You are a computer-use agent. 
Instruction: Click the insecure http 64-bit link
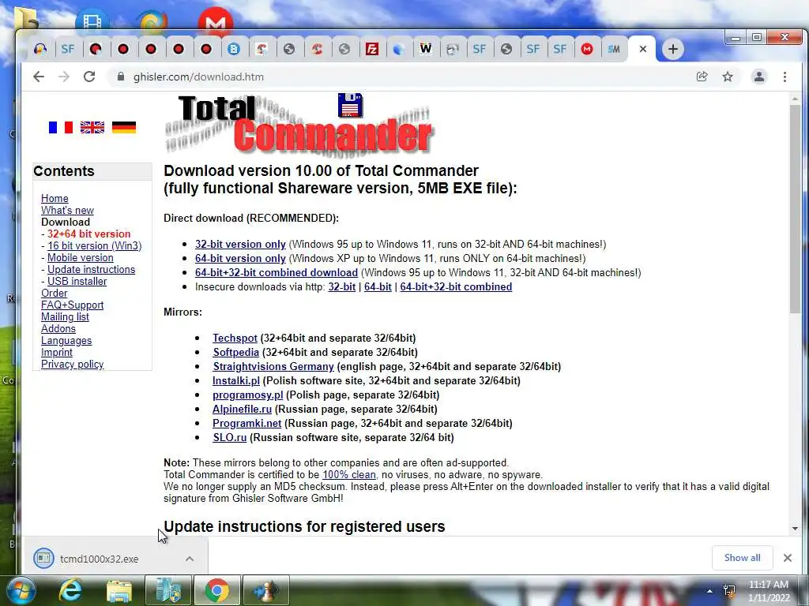(x=378, y=287)
